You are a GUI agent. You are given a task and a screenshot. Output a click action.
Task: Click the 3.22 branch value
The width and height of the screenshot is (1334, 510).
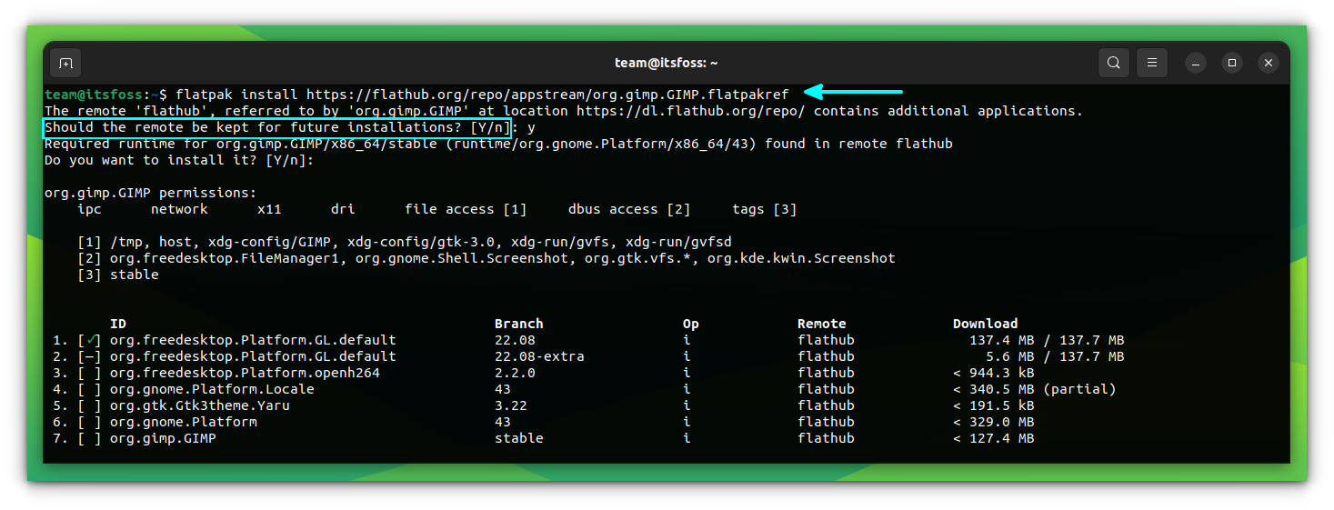511,405
